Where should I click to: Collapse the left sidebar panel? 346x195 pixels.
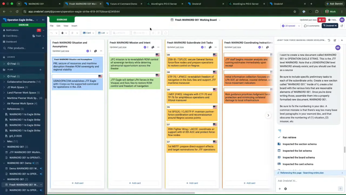click(x=43, y=20)
